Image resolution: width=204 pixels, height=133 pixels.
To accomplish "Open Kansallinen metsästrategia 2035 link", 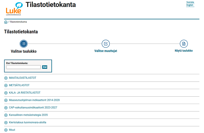I will (28, 115).
